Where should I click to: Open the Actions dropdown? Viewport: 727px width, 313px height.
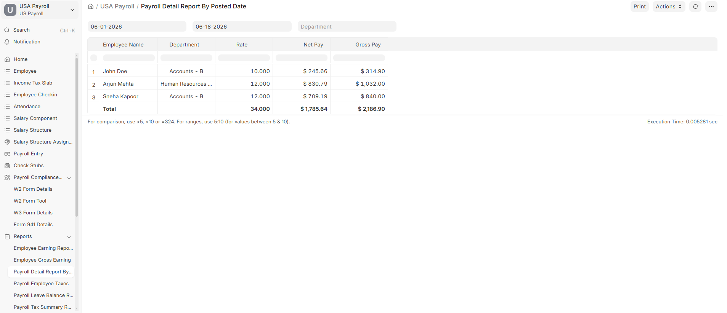click(x=669, y=6)
